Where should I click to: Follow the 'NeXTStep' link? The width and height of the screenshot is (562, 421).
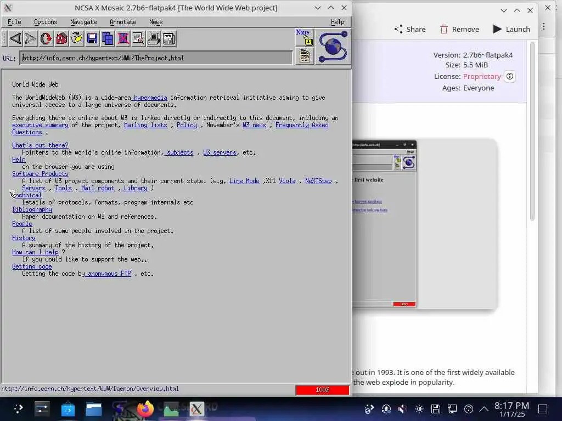318,181
